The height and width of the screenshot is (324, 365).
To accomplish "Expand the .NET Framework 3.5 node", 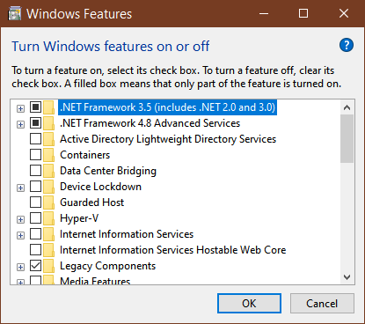I will (x=20, y=109).
